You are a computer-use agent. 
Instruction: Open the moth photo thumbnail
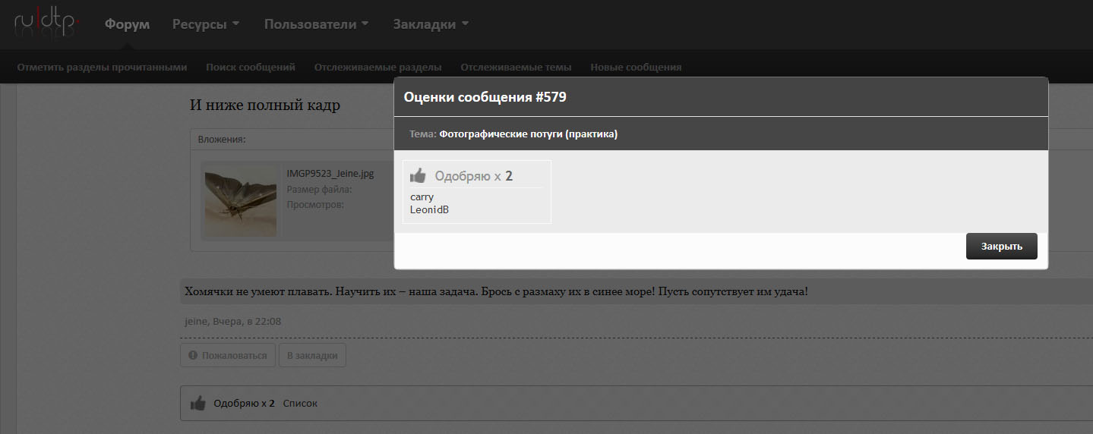tap(241, 201)
